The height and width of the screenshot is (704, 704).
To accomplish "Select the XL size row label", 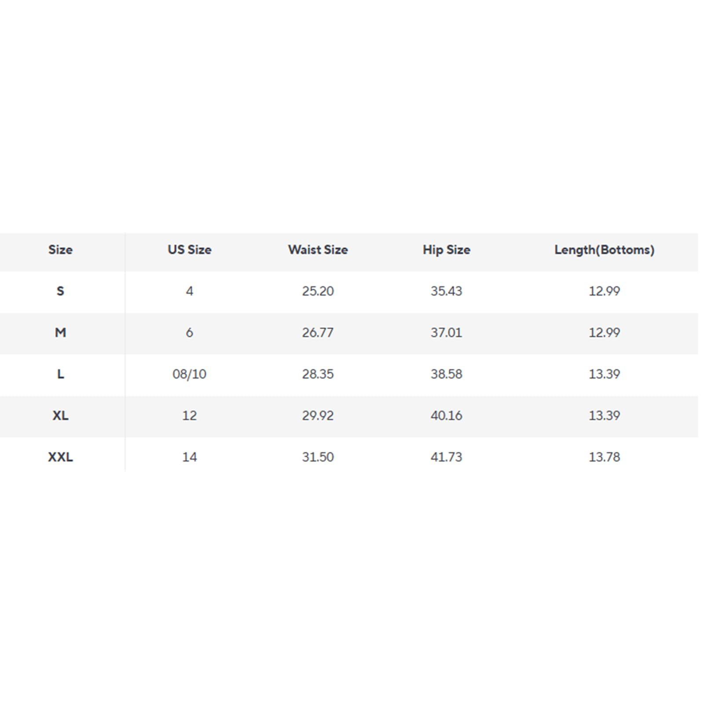I will (x=60, y=415).
